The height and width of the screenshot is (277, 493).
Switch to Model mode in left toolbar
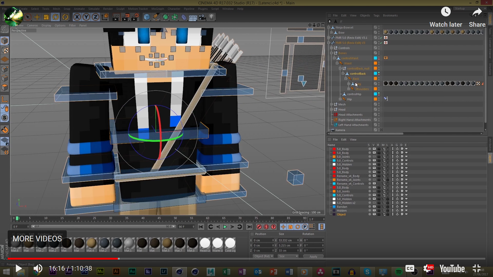pos(5,41)
